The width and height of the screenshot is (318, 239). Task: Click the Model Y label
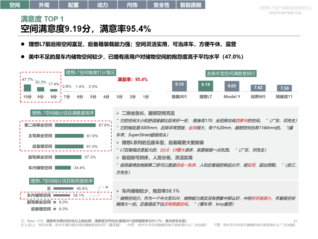(232, 97)
